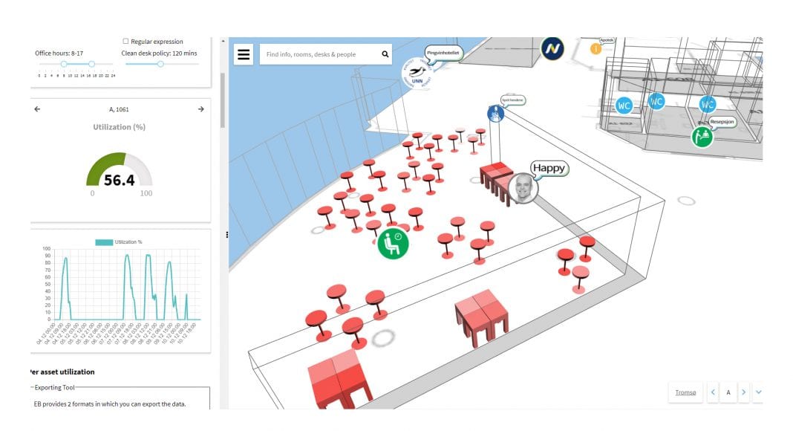Click the current floor A button
Screen dimensions: 793x431
tap(728, 392)
